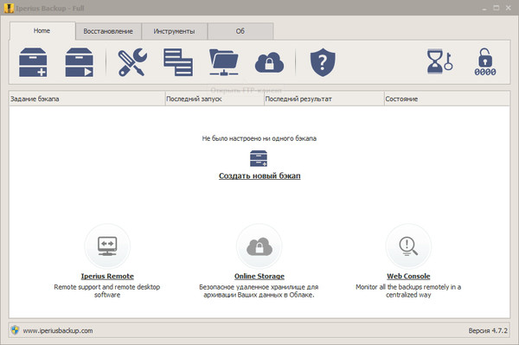Screen dimensions: 519x345
Task: Open the Online Storage link
Action: click(259, 276)
